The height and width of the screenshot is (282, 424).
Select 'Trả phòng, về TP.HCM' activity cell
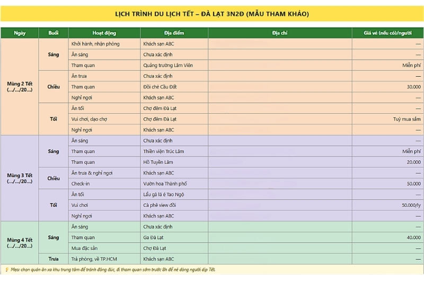[104, 259]
